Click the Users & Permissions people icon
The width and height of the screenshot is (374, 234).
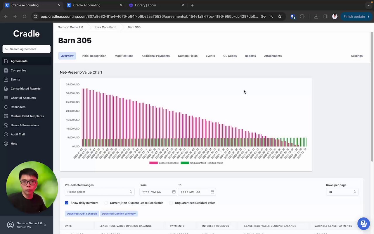pos(6,125)
